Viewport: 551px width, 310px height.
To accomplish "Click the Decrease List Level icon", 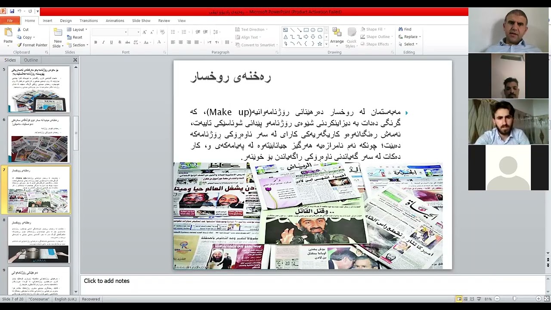I will 198,32.
